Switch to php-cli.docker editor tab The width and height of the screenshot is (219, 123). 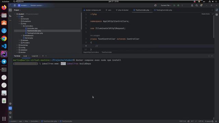(122, 10)
